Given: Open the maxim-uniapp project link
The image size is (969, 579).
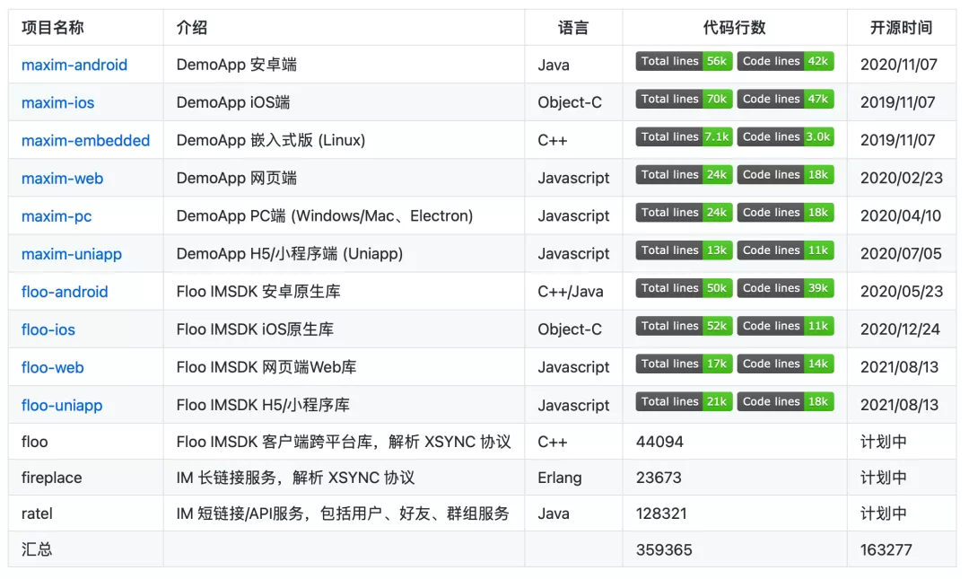Looking at the screenshot, I should click(x=72, y=254).
